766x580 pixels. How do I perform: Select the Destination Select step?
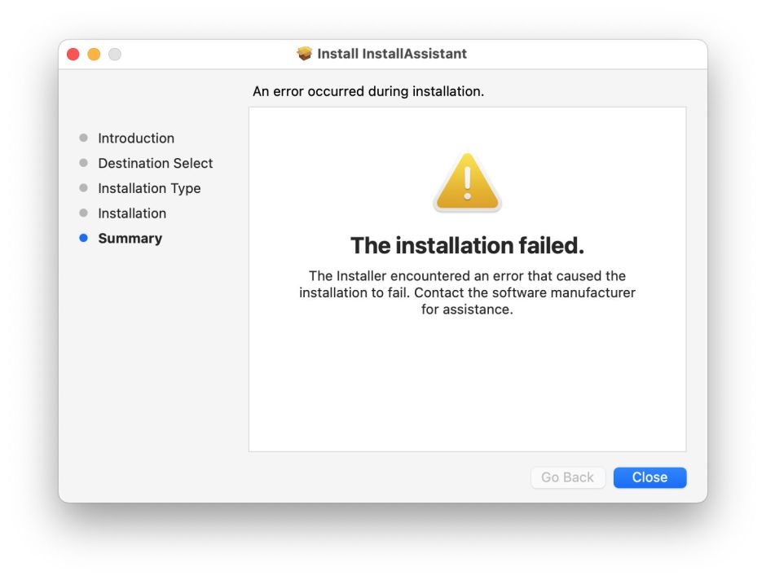tap(155, 164)
